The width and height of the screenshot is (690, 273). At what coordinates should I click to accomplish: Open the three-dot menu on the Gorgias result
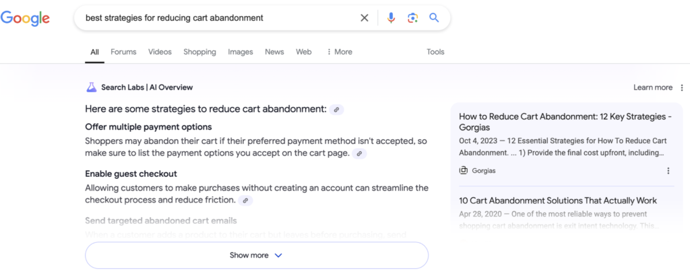668,171
